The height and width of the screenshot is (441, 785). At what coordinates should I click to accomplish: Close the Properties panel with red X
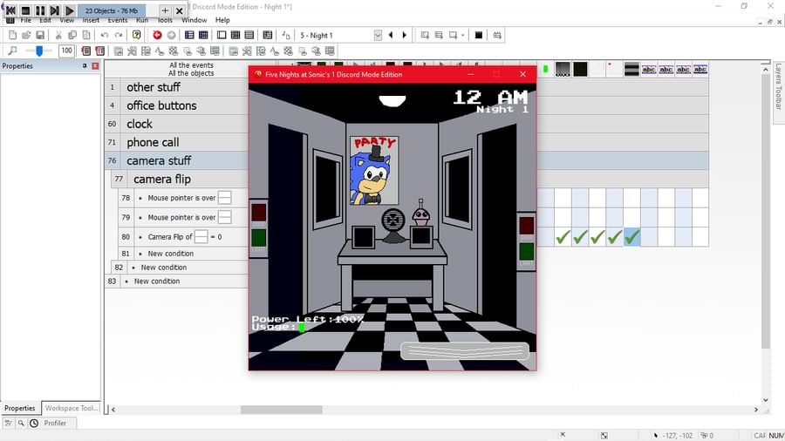tap(95, 66)
